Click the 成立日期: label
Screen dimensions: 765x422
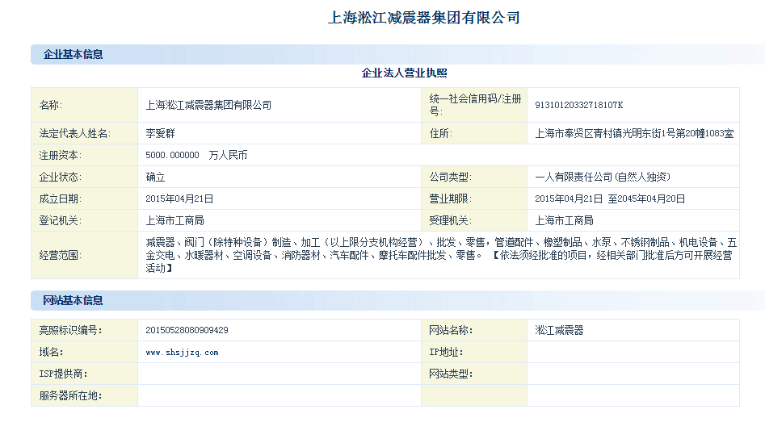click(61, 198)
